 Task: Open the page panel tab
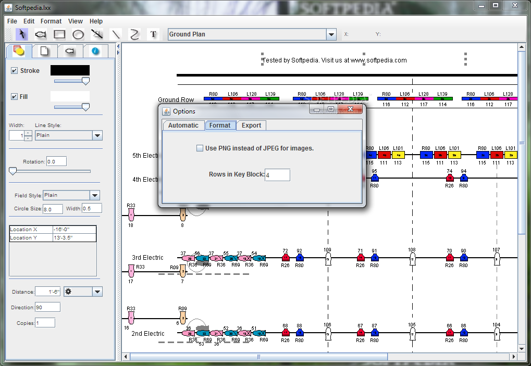(x=44, y=51)
